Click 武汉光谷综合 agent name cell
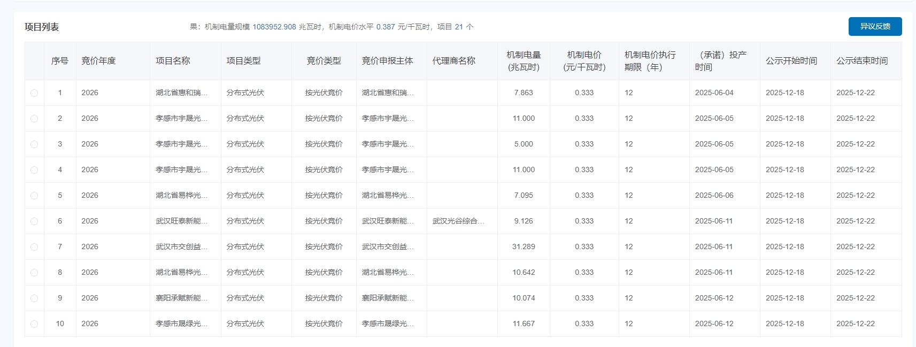 [458, 221]
